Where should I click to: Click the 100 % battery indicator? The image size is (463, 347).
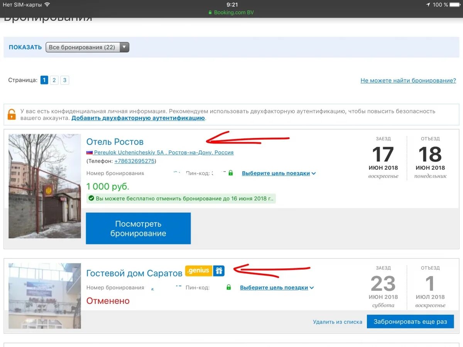[446, 5]
